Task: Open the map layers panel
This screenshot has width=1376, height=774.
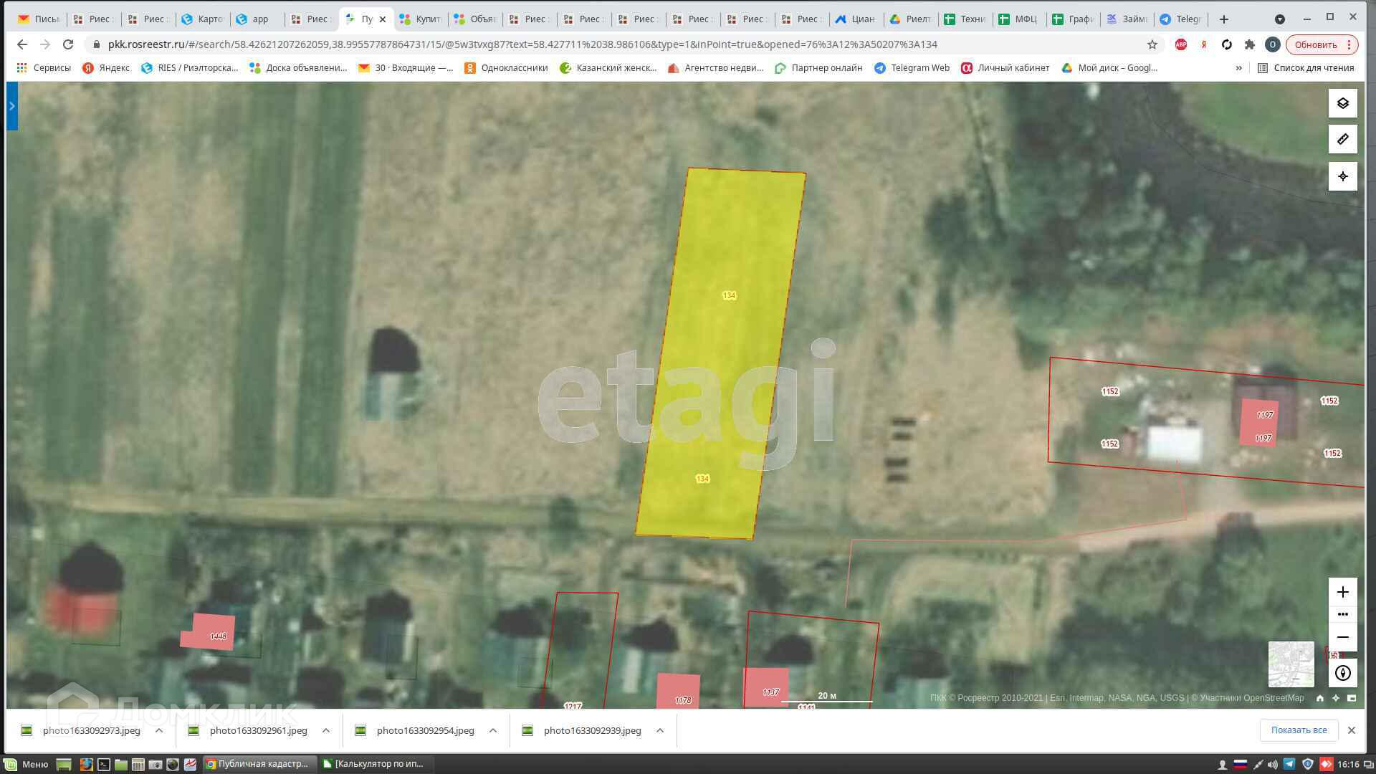Action: (1342, 103)
